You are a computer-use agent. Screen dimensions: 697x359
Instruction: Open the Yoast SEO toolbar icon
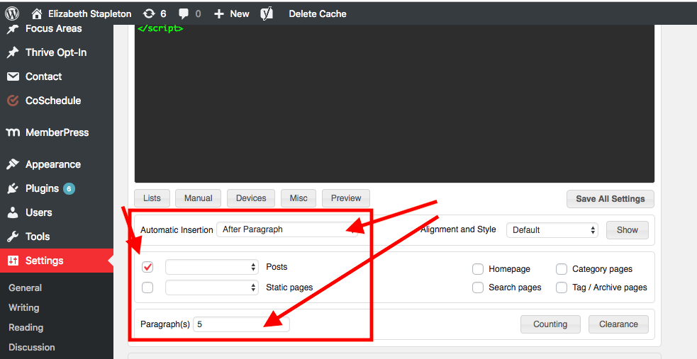point(267,13)
